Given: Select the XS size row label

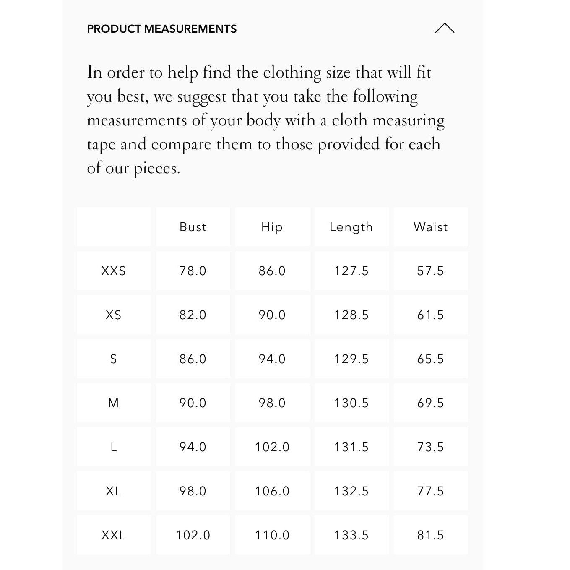Looking at the screenshot, I should tap(113, 315).
